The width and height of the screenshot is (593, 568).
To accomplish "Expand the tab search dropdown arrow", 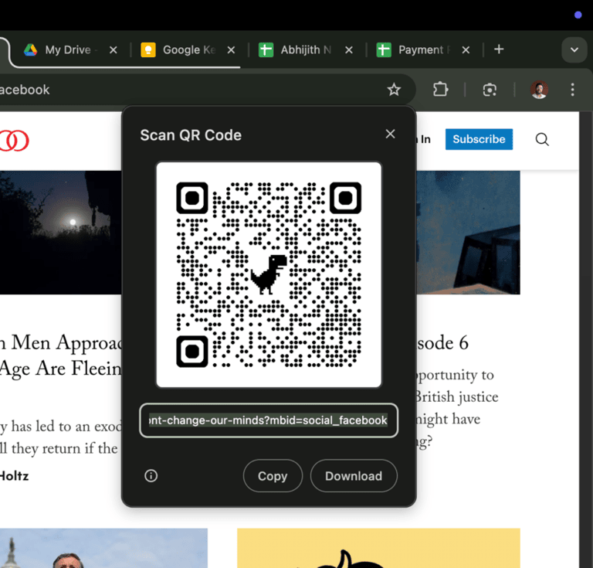I will coord(574,49).
